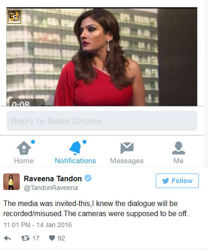Follow Raveena Tandon

177,181
